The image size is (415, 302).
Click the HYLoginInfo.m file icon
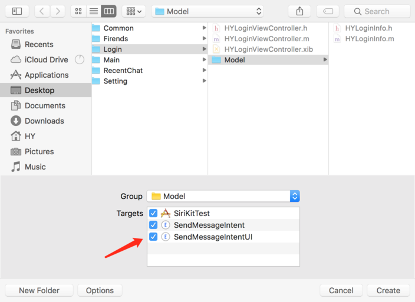tap(337, 39)
